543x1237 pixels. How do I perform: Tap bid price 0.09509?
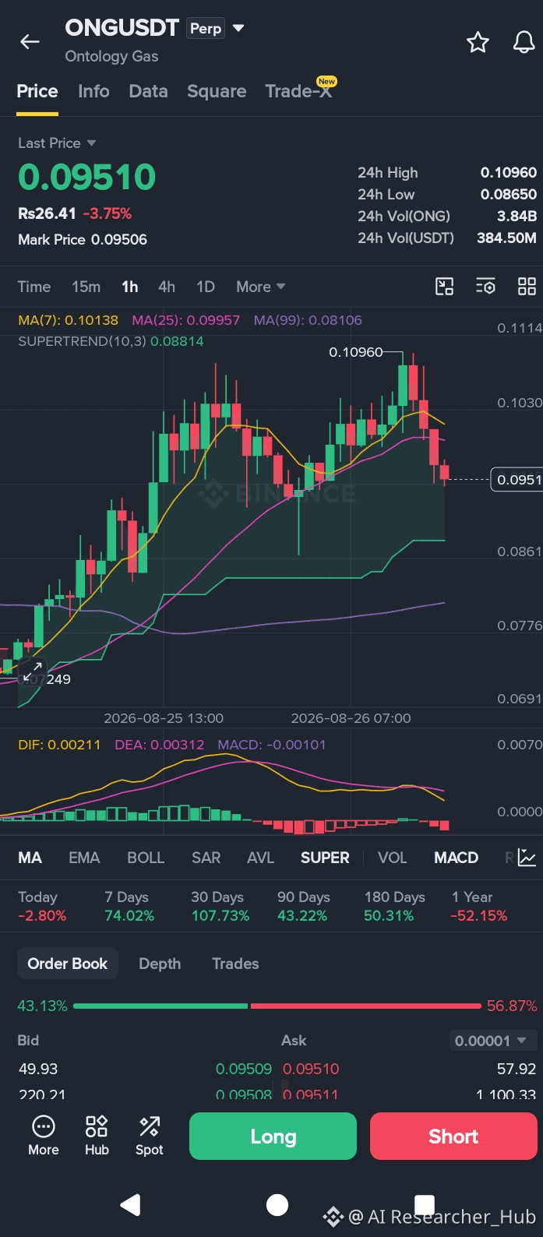click(x=244, y=1069)
